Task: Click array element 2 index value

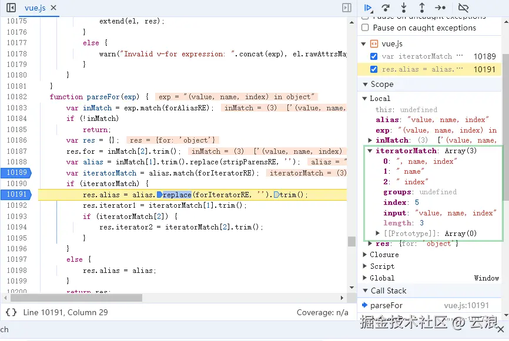Action: (x=412, y=181)
